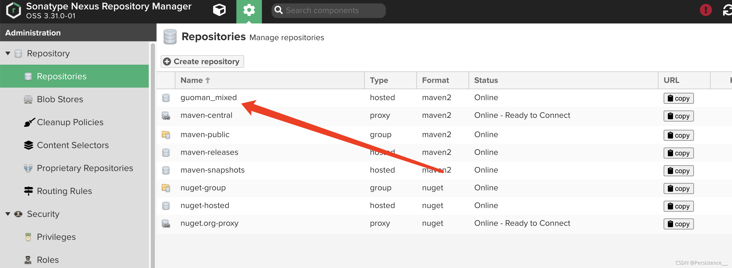The height and width of the screenshot is (268, 732).
Task: Click the hosted icon for maven-releases
Action: click(x=166, y=153)
